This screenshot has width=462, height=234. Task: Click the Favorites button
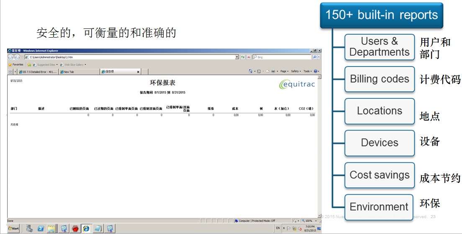[15, 64]
